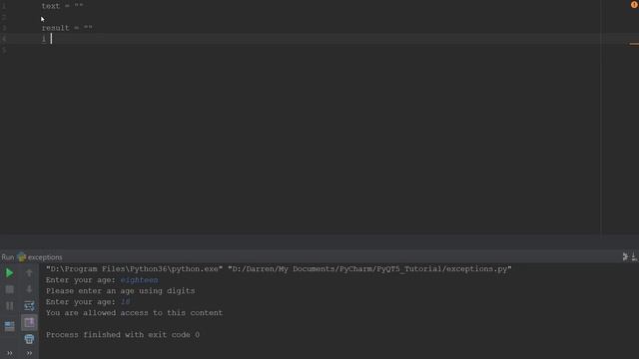
Task: Click the down-arrow stack trace icon
Action: coord(29,289)
